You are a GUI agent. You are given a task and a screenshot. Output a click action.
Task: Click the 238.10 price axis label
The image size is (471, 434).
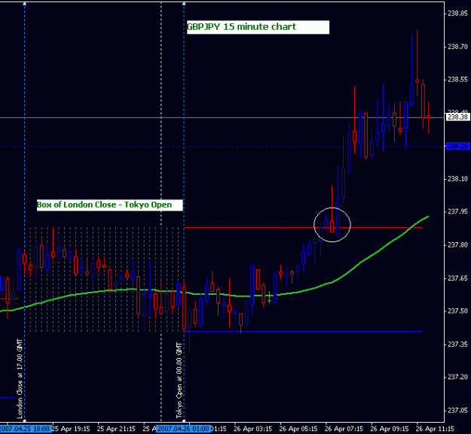(x=457, y=178)
